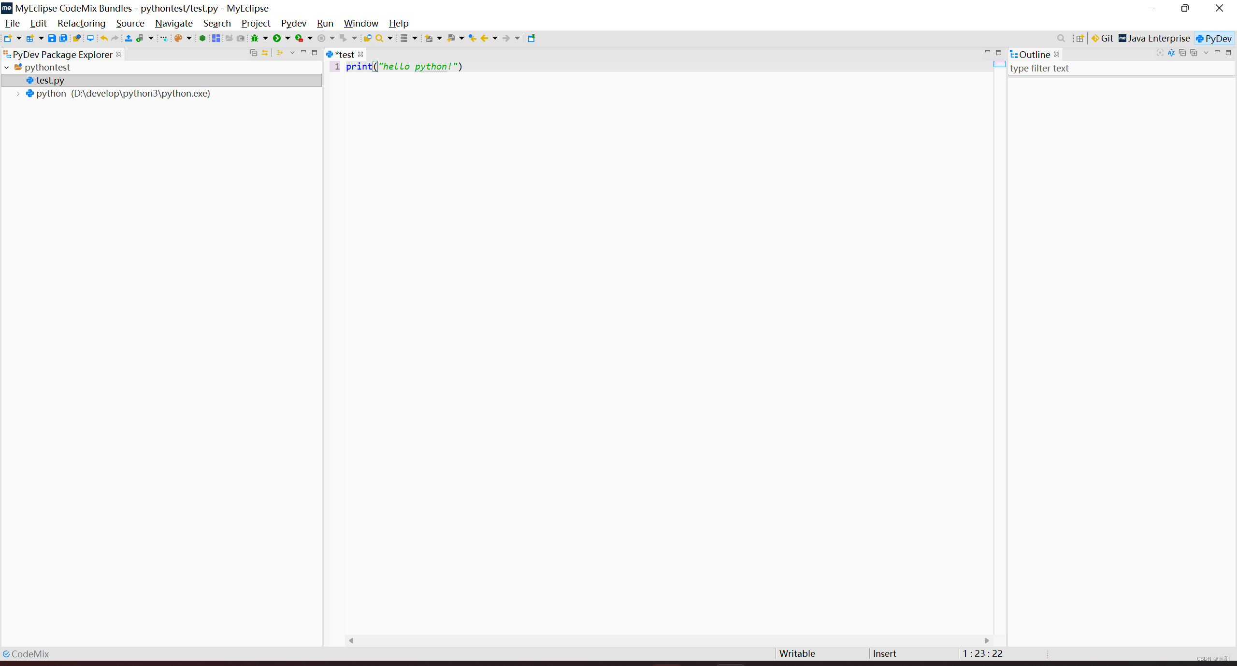1237x666 pixels.
Task: Open the Run button dropdown arrow
Action: tap(288, 38)
